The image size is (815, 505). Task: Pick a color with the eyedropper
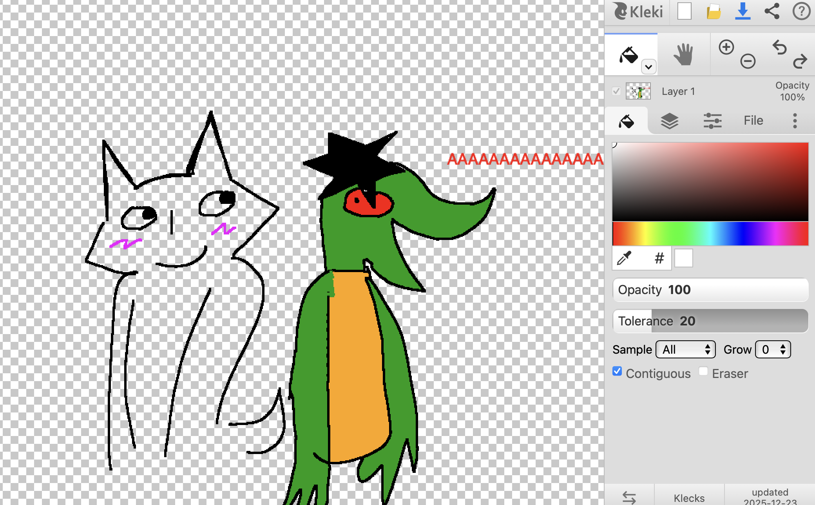click(x=624, y=258)
